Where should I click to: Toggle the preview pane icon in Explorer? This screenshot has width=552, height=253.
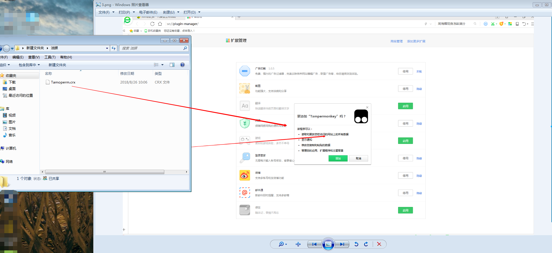[x=172, y=65]
